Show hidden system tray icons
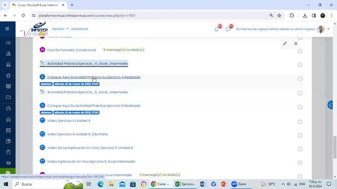 [283, 184]
